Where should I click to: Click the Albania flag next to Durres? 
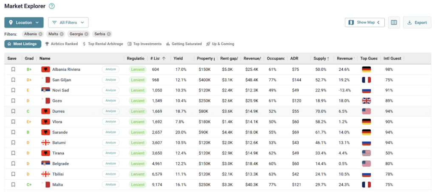click(45, 111)
